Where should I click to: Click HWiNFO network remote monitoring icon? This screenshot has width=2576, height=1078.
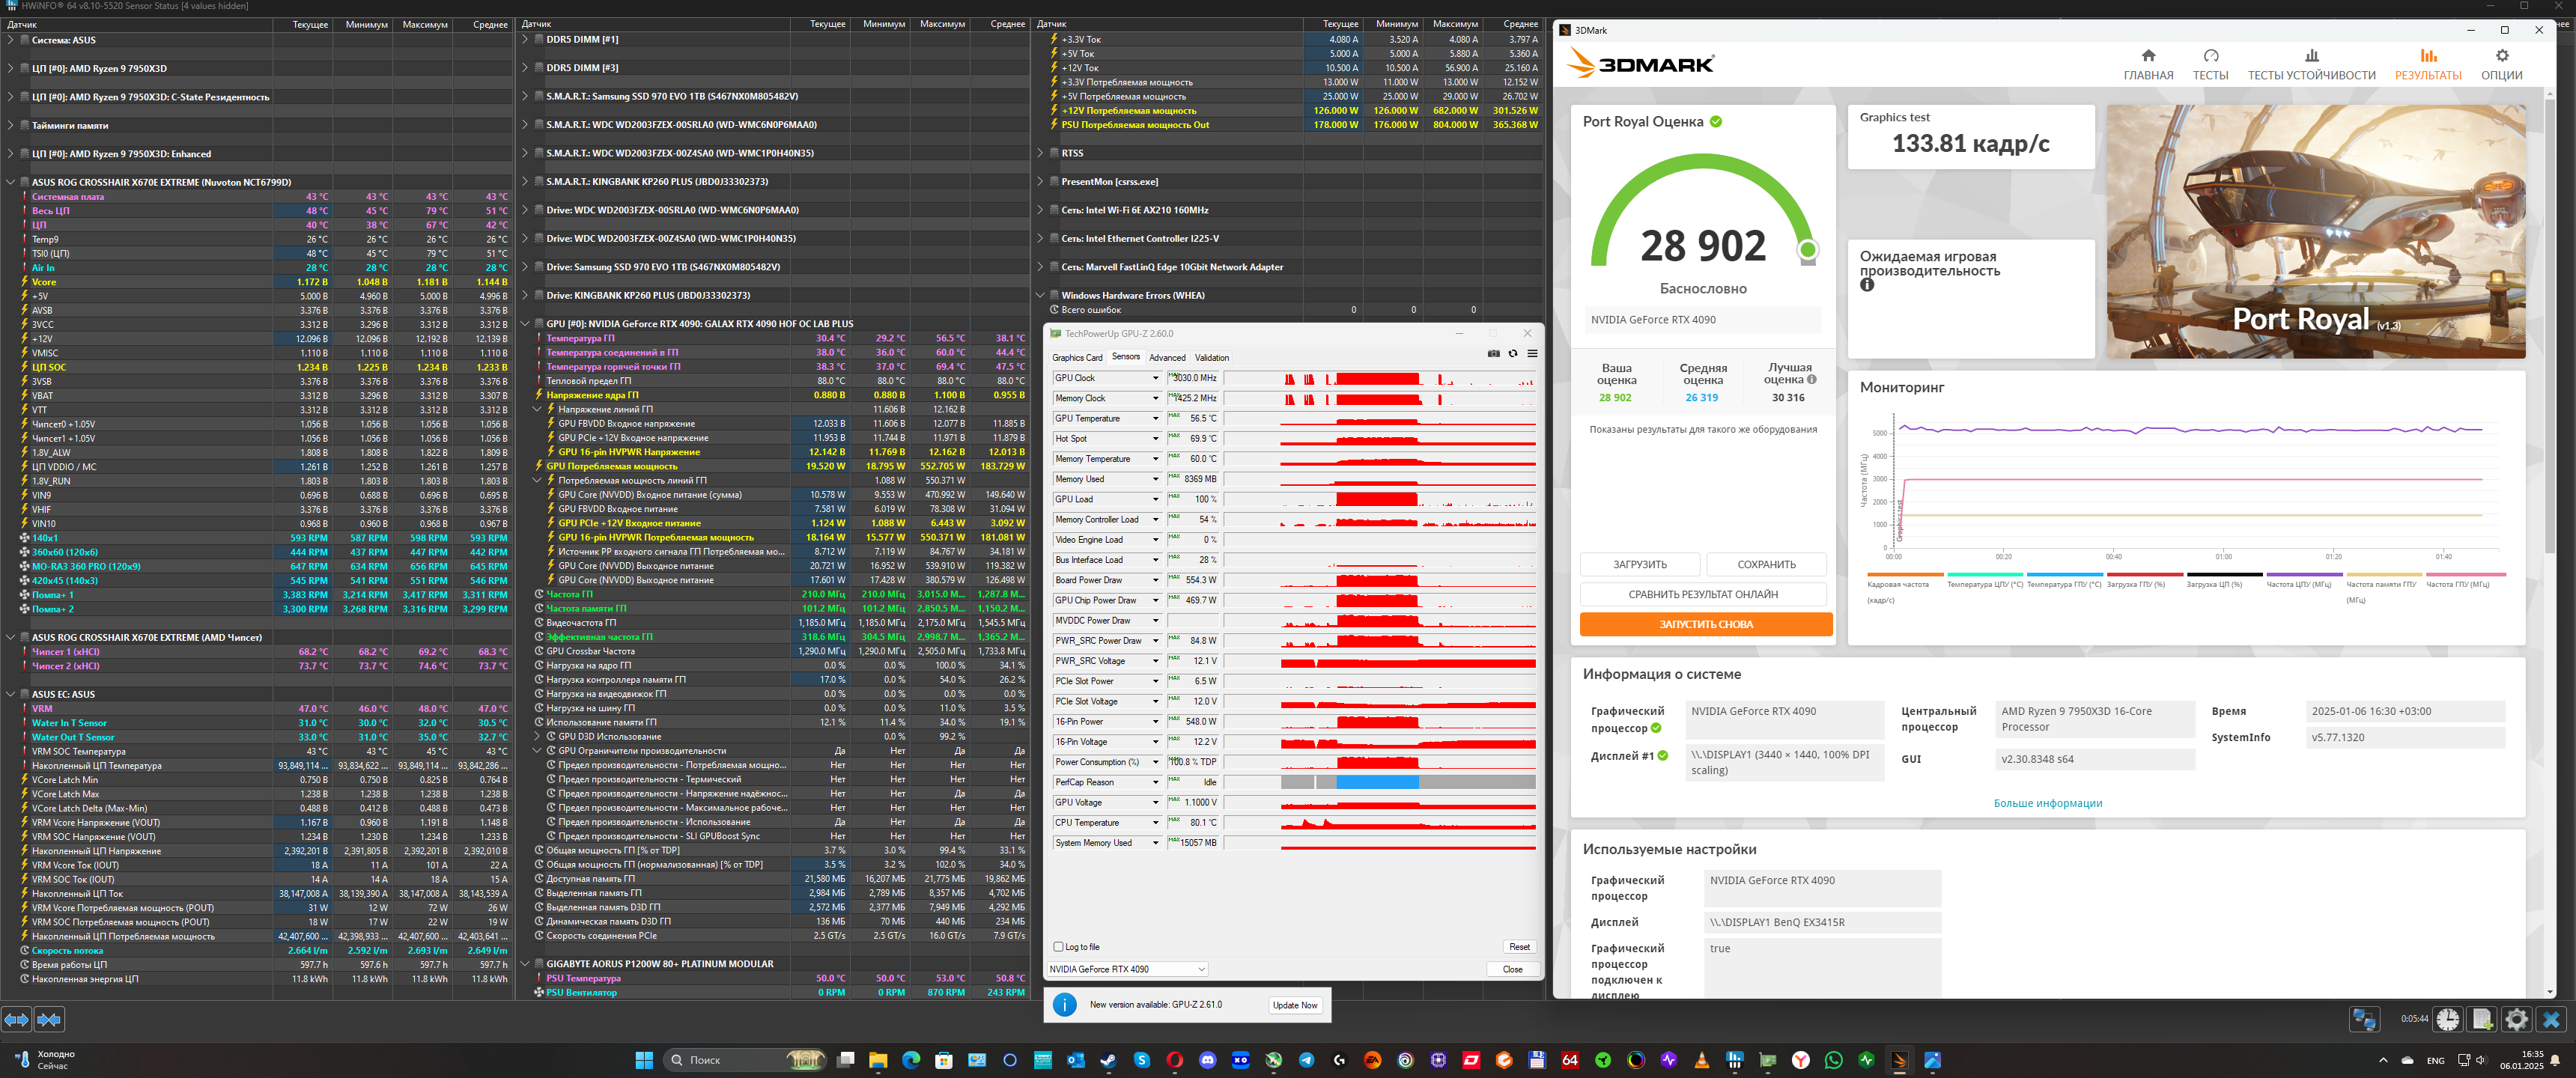pyautogui.click(x=2364, y=1019)
